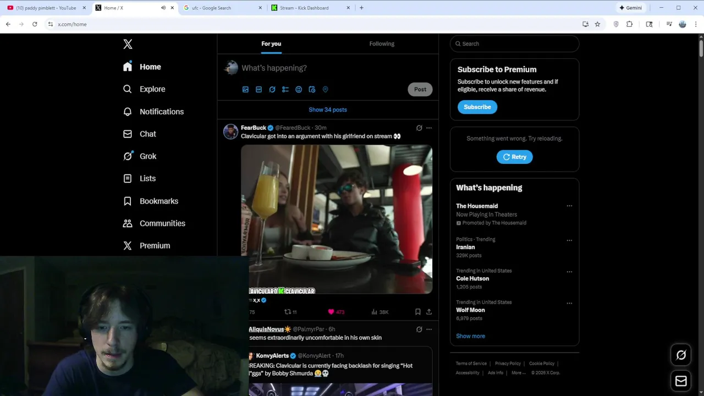The height and width of the screenshot is (396, 704).
Task: Open emoji picker in composer
Action: click(299, 89)
